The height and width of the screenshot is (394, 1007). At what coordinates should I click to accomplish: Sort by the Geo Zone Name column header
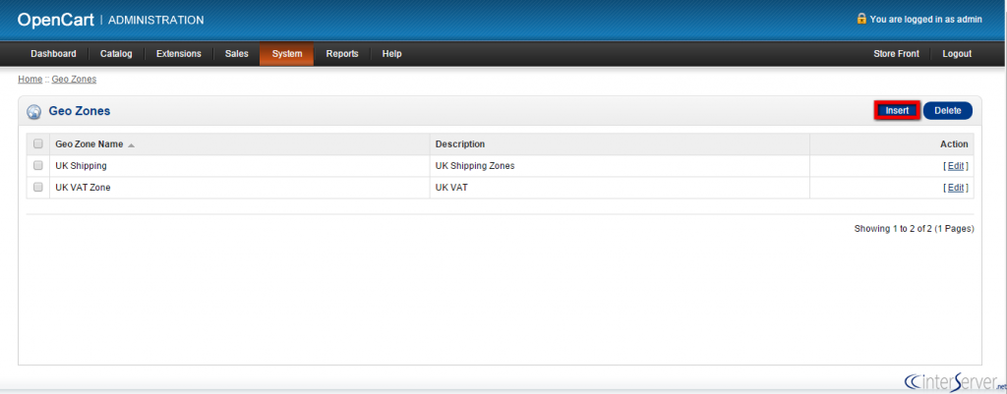(x=89, y=143)
